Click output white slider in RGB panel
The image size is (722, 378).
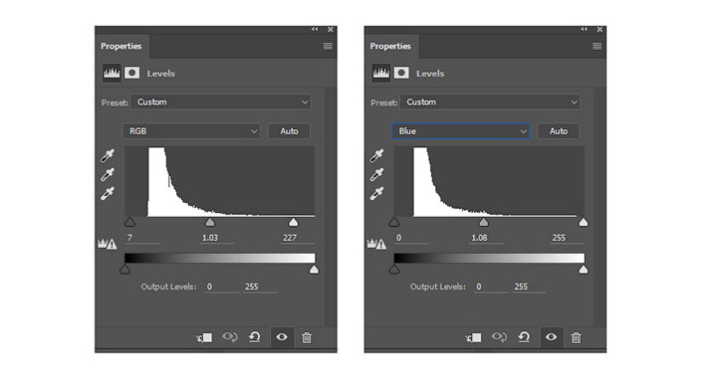314,270
